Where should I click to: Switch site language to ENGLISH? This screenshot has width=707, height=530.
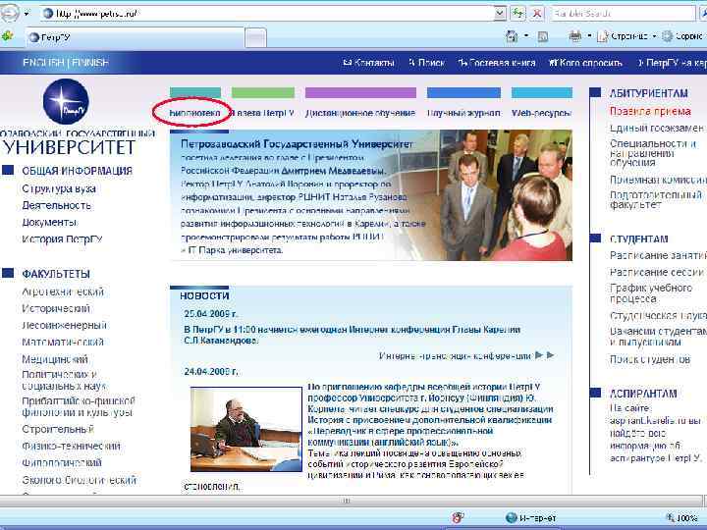[x=43, y=62]
